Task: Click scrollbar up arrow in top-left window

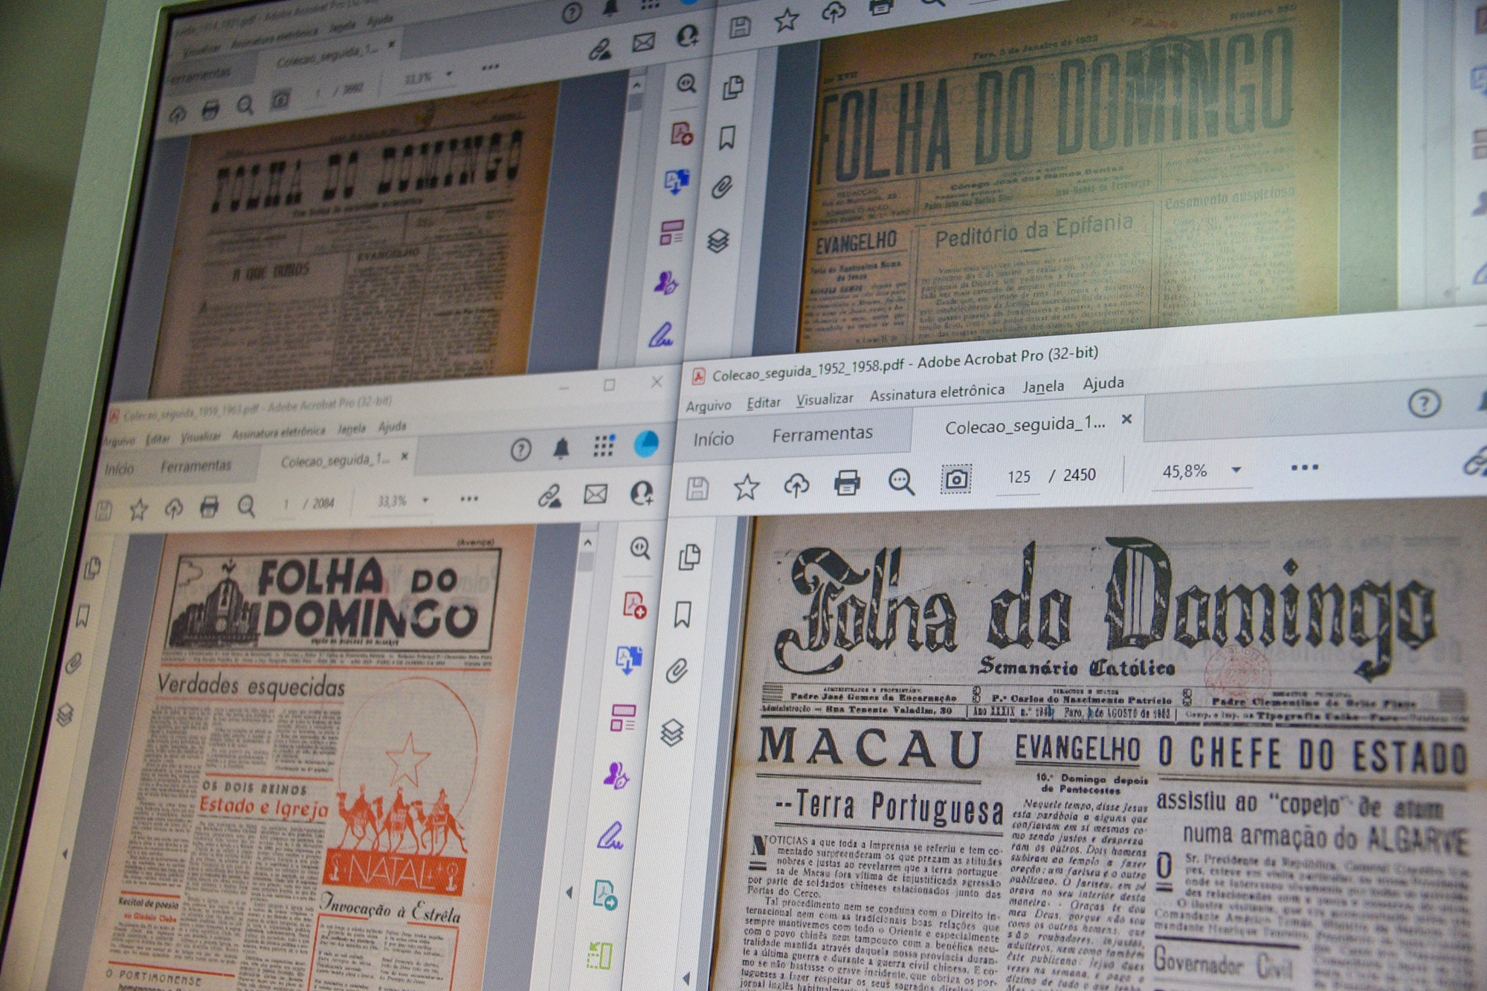Action: click(x=636, y=87)
